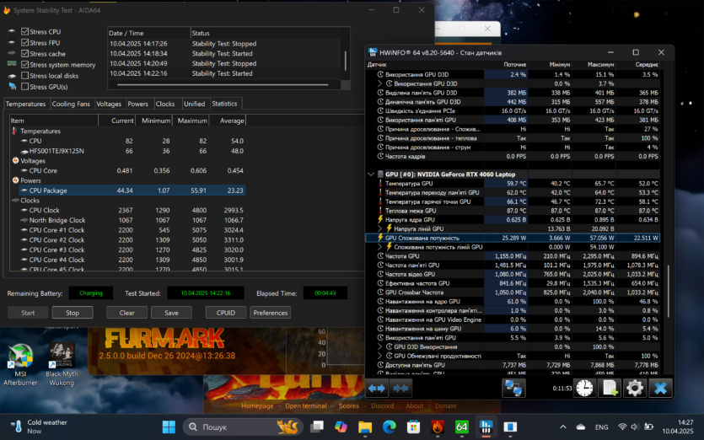The height and width of the screenshot is (440, 704).
Task: Toggle Stress FPU checkbox
Action: click(x=25, y=43)
